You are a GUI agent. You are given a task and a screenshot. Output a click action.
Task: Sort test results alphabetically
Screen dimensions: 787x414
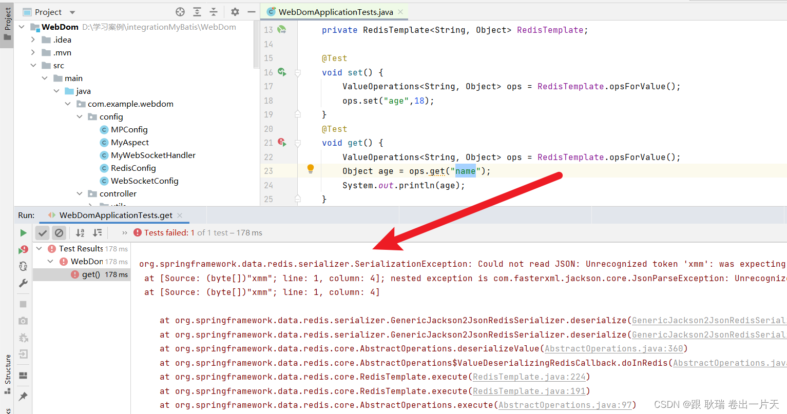click(80, 232)
